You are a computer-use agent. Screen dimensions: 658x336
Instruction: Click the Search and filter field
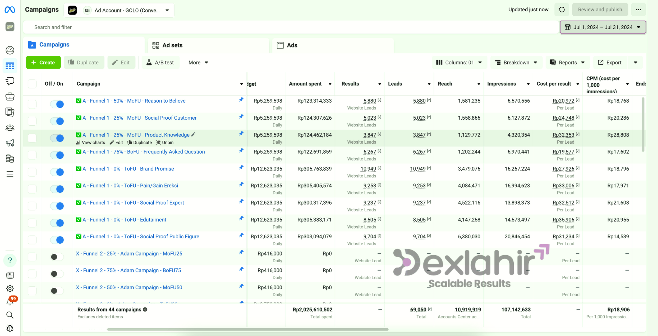289,27
